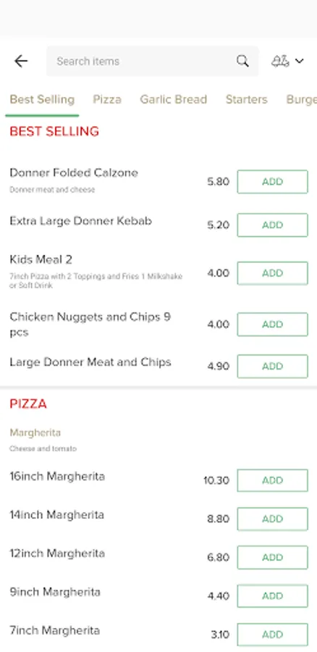
Task: Tap the delivery scooter icon
Action: click(280, 61)
